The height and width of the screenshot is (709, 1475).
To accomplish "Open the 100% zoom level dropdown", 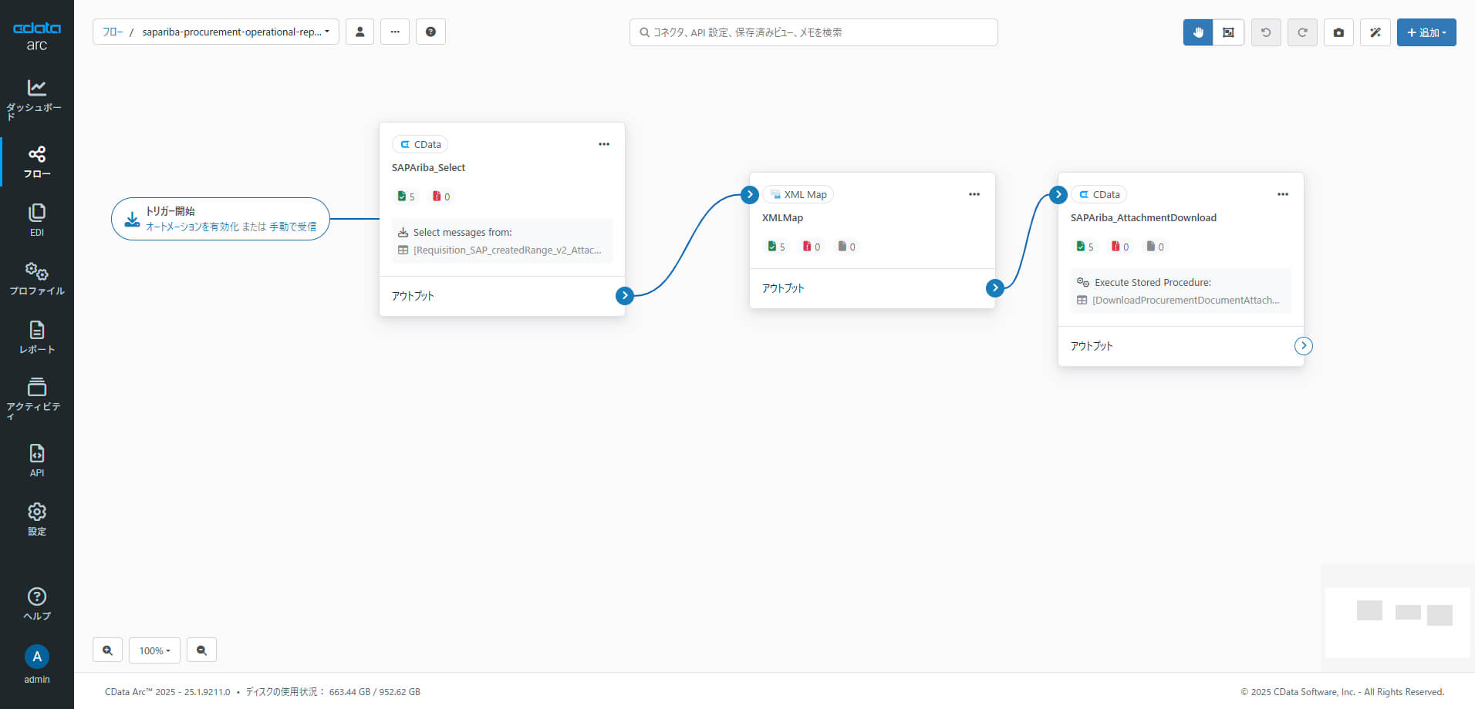I will click(154, 650).
